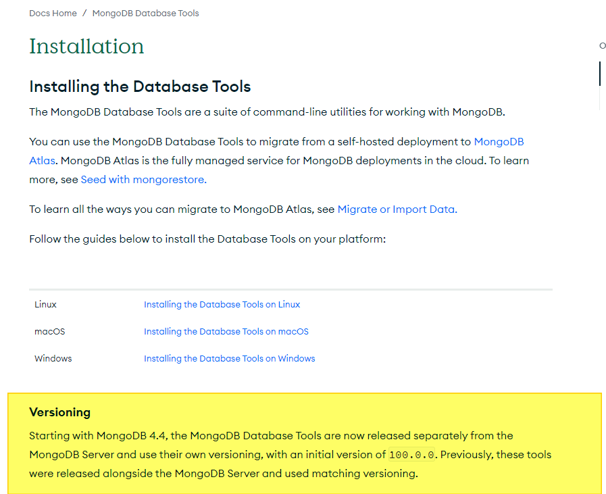
Task: Click the slash separator in the breadcrumb
Action: (x=85, y=14)
